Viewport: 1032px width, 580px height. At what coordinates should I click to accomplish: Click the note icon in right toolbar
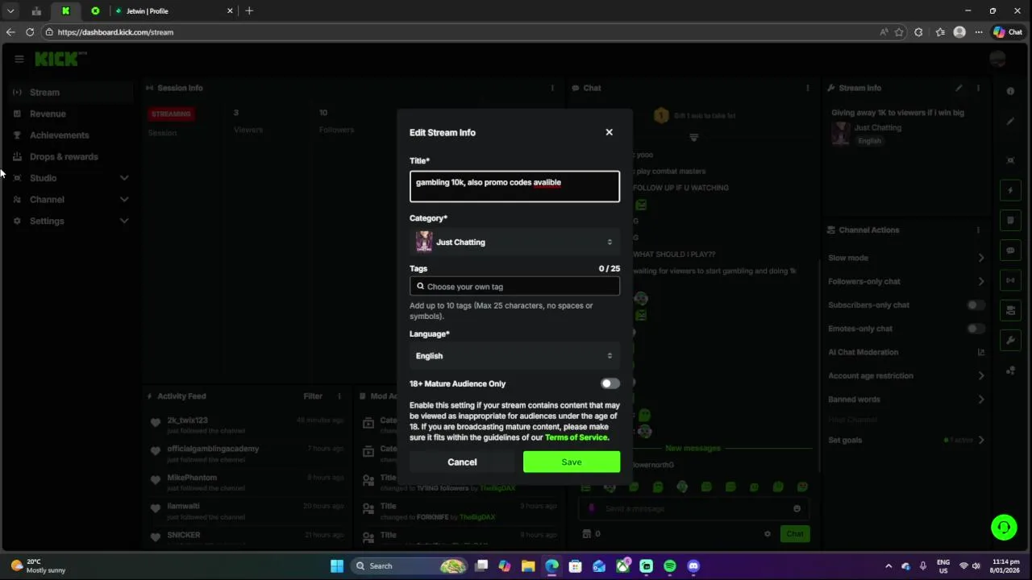1010,220
